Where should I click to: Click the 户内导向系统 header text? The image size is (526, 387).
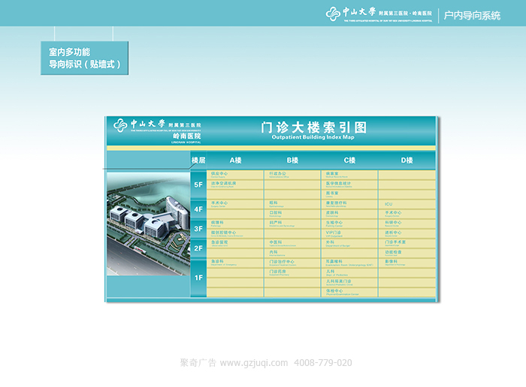472,15
